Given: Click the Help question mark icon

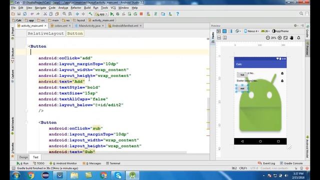Looking at the screenshot, I should (x=177, y=14).
